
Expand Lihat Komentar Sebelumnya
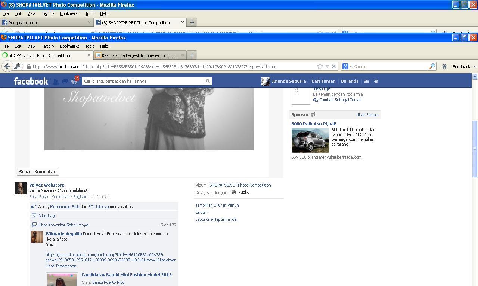tap(63, 225)
